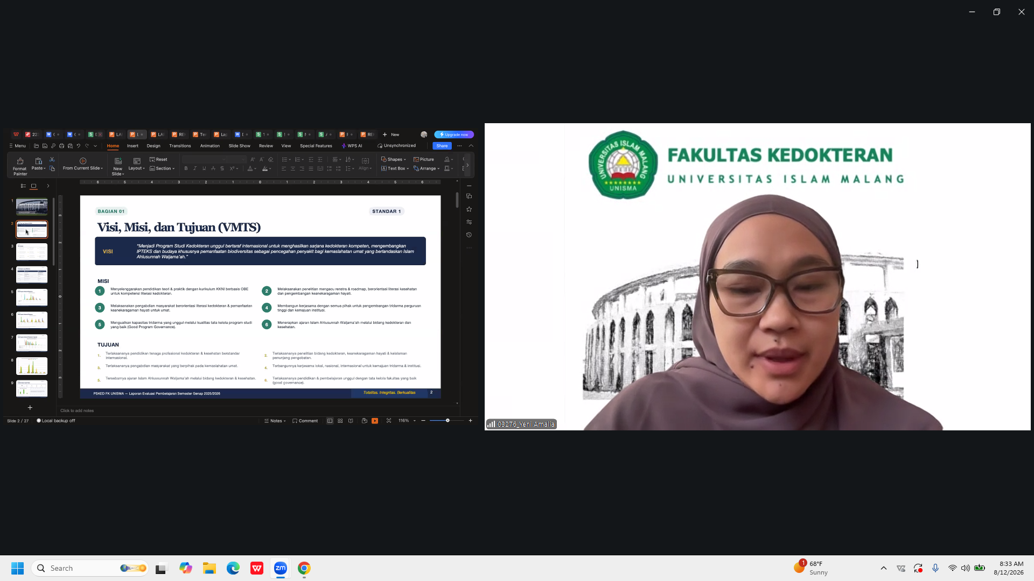
Task: Toggle Normal view button in status bar
Action: coord(330,421)
